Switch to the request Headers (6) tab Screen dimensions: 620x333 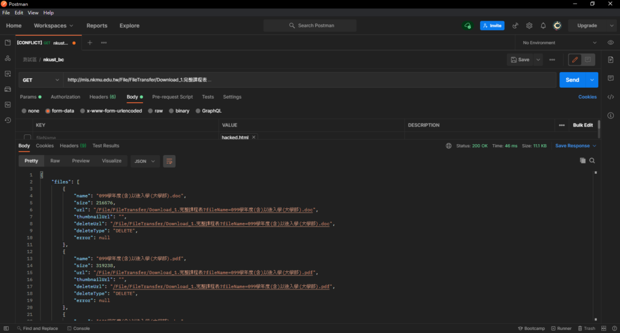pos(102,97)
